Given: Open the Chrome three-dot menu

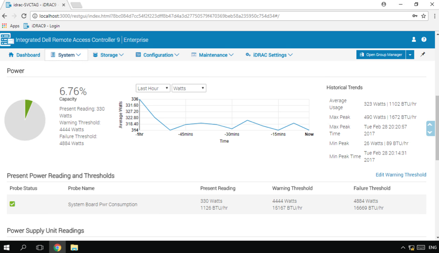Looking at the screenshot, I should click(434, 16).
